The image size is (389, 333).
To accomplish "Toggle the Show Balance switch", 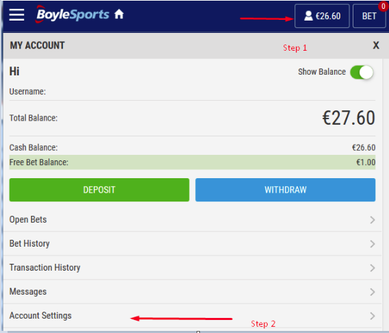I will (x=362, y=72).
